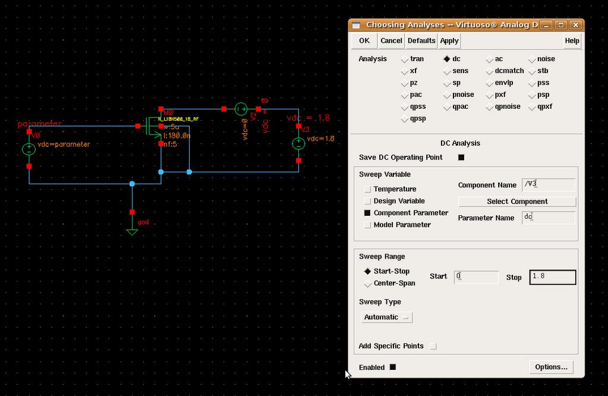Viewport: 608px width, 396px height.
Task: Choose the qpnoise analysis option
Action: pos(489,106)
